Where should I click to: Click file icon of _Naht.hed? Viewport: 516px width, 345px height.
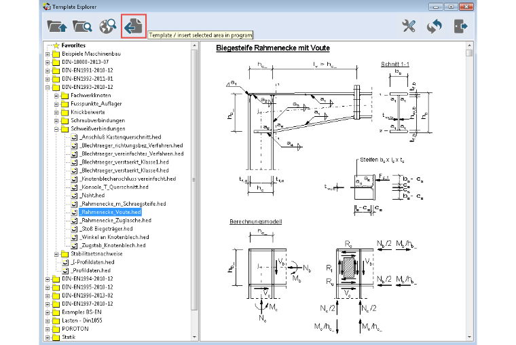coord(75,196)
